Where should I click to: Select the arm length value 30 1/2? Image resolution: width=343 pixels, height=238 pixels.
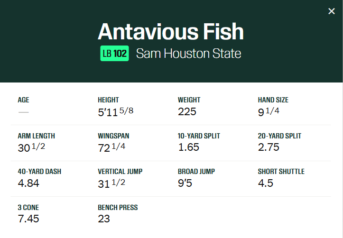tap(31, 147)
